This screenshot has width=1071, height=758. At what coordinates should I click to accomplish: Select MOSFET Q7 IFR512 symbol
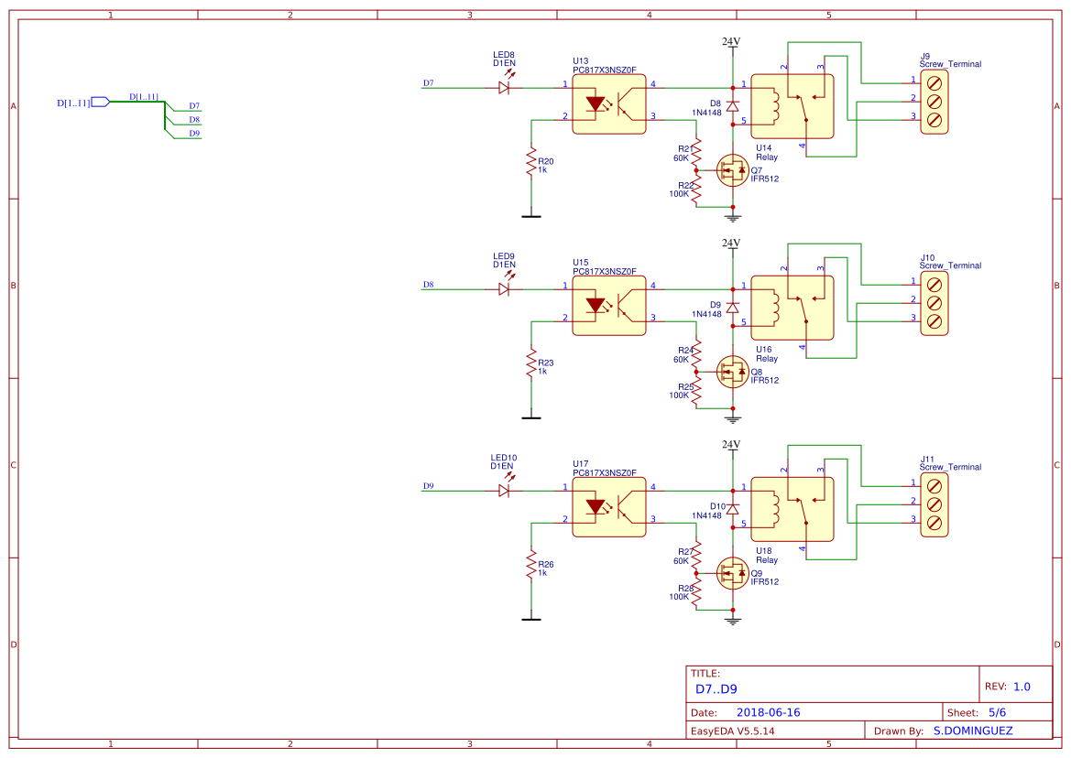(731, 170)
